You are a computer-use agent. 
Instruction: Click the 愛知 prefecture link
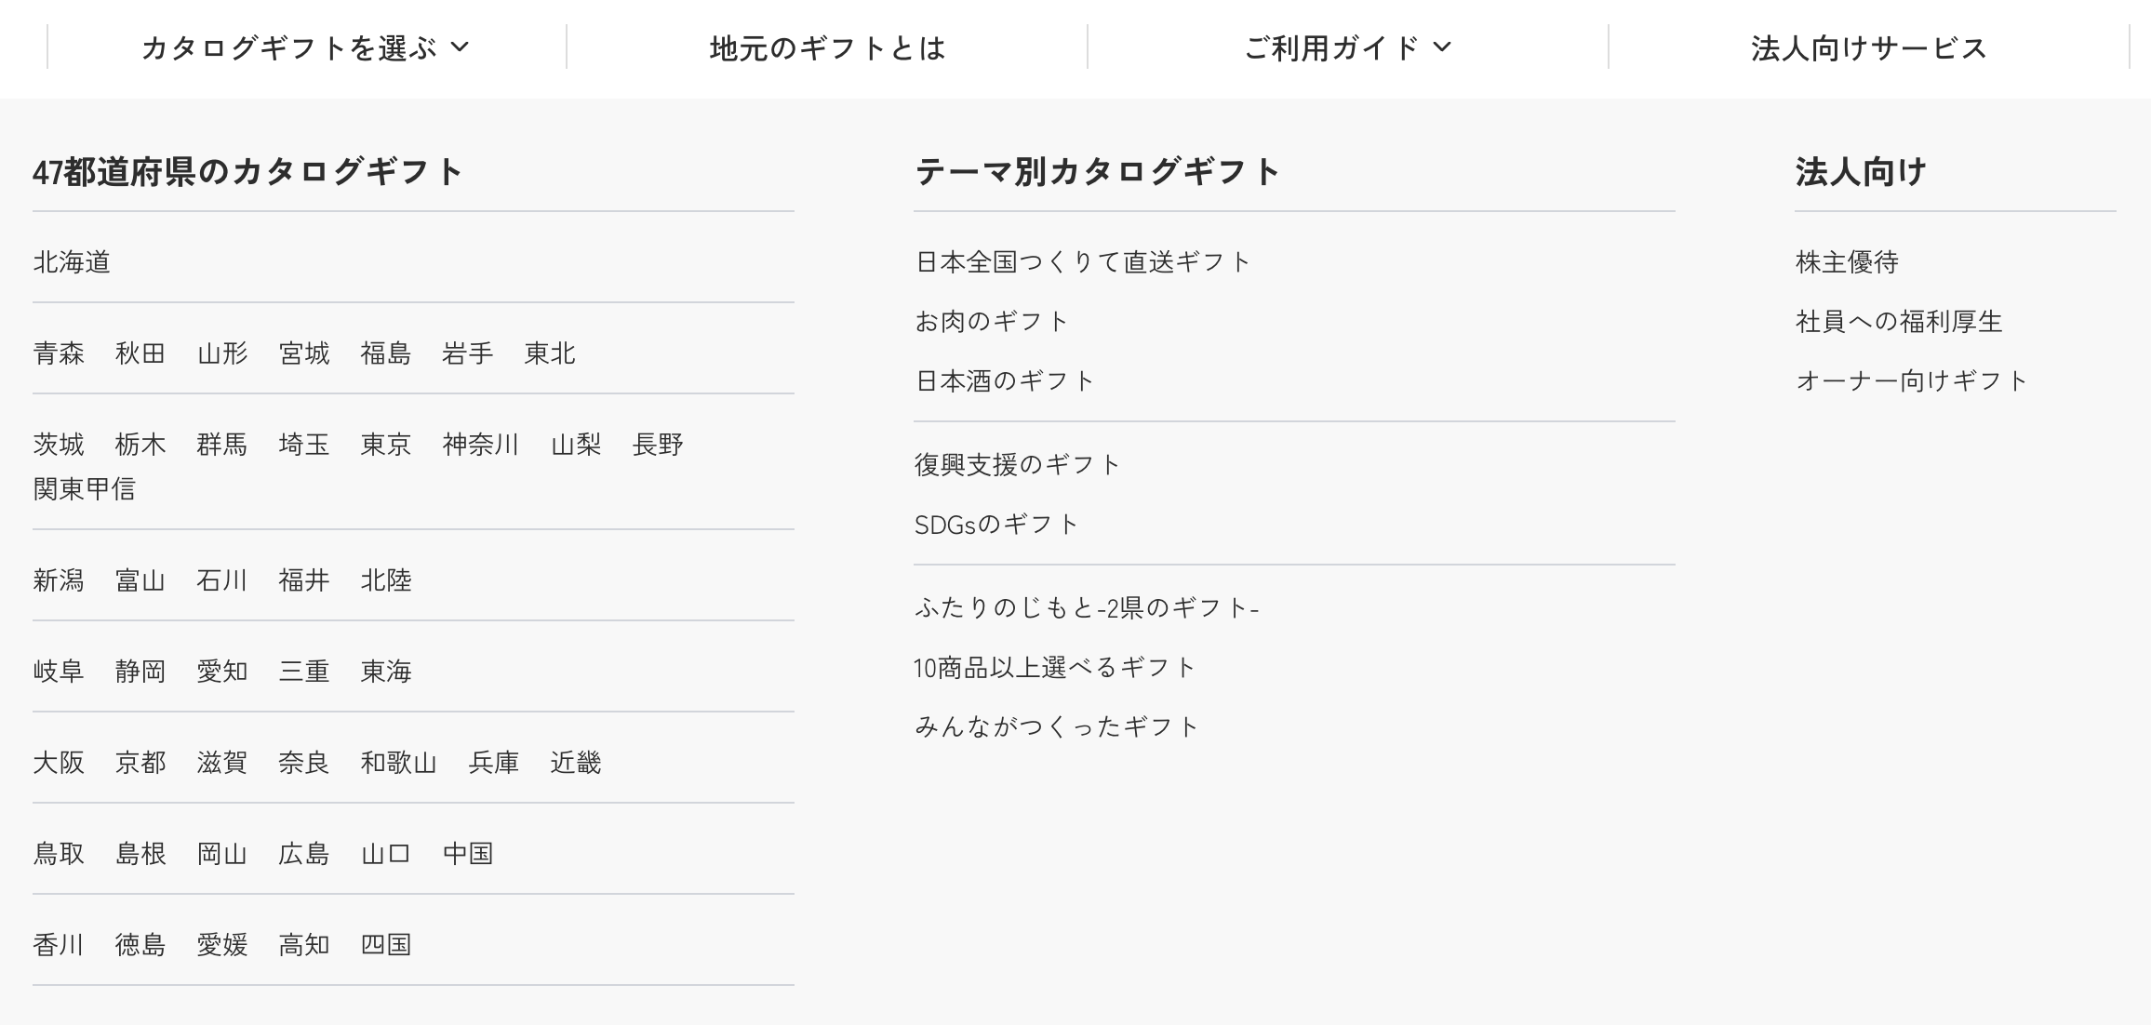[x=222, y=672]
